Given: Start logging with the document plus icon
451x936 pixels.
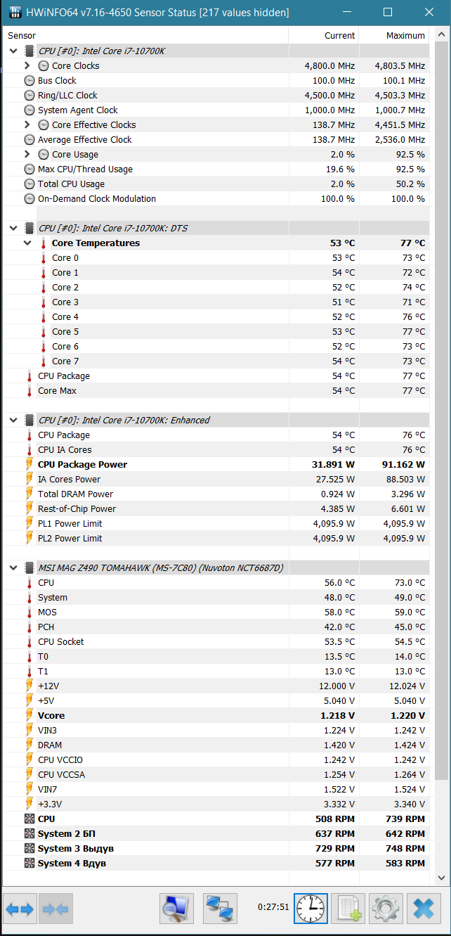Looking at the screenshot, I should [348, 909].
